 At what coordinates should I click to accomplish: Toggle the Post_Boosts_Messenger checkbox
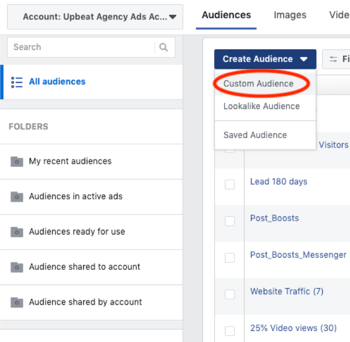pos(230,258)
